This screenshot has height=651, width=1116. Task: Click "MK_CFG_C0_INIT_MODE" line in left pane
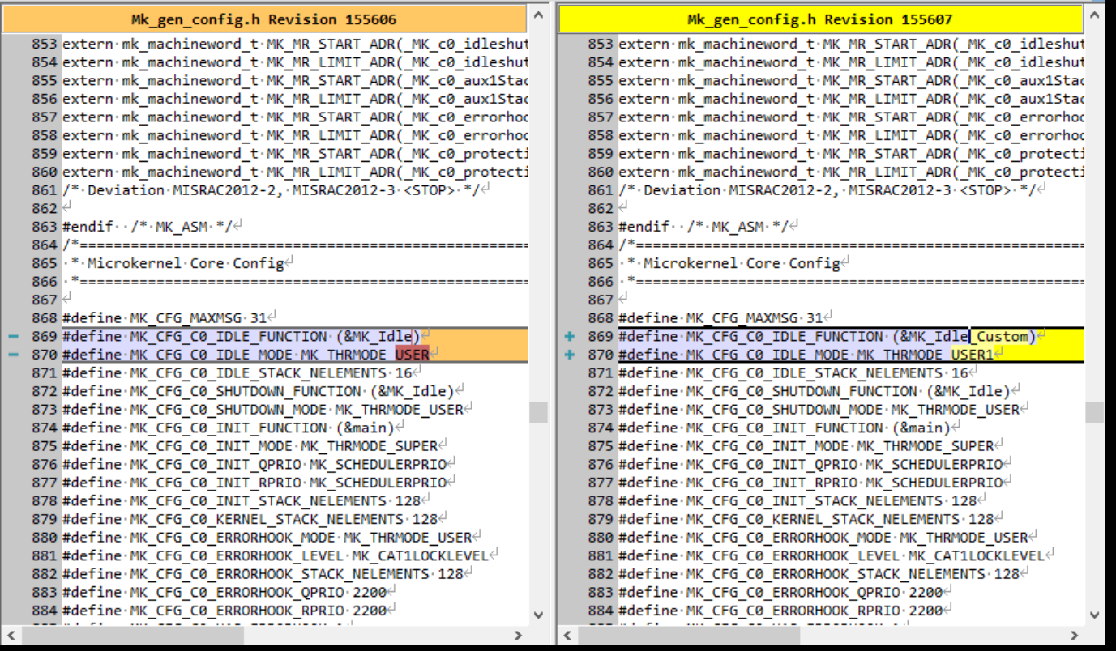(250, 446)
